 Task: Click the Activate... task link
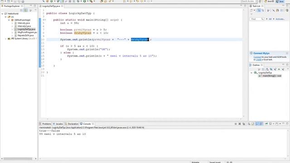(280, 19)
